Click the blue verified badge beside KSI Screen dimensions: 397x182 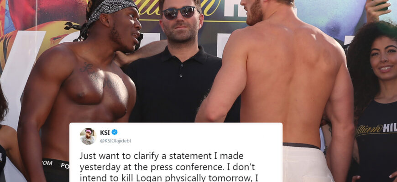pos(115,132)
